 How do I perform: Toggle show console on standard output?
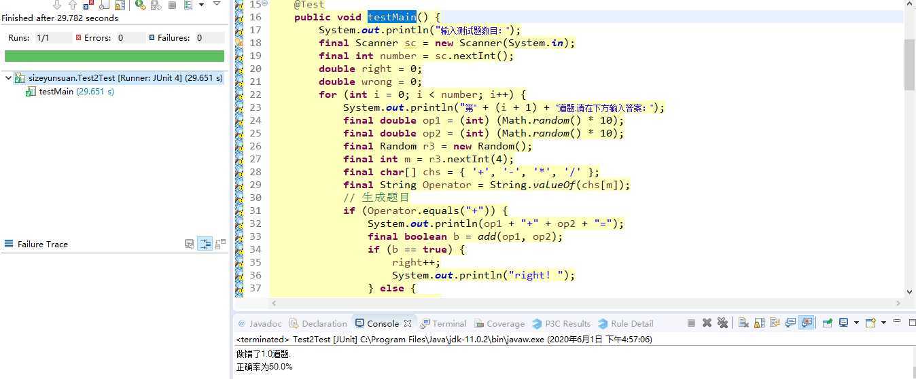click(790, 323)
